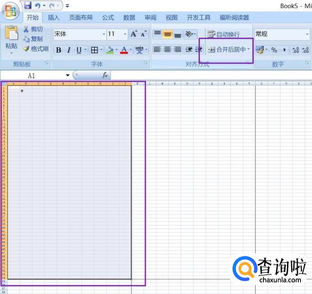
Task: Click the 粘贴 paste clipboard icon
Action: (11, 33)
